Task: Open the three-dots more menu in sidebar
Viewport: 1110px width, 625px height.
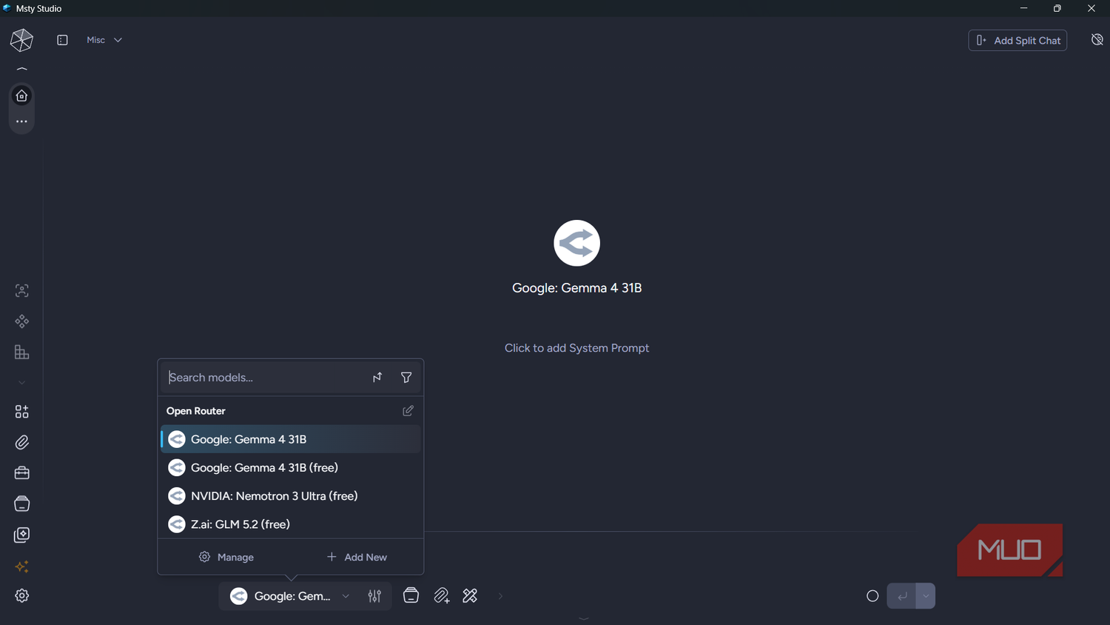Action: click(x=21, y=121)
